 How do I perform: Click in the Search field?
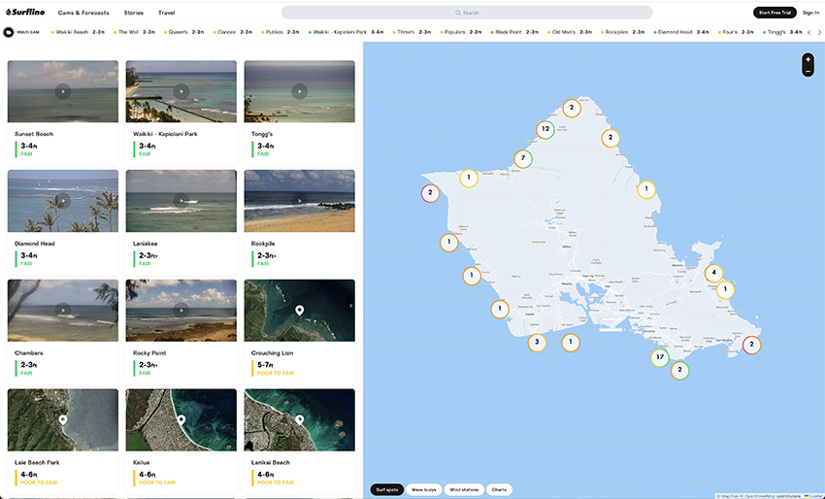(x=467, y=13)
